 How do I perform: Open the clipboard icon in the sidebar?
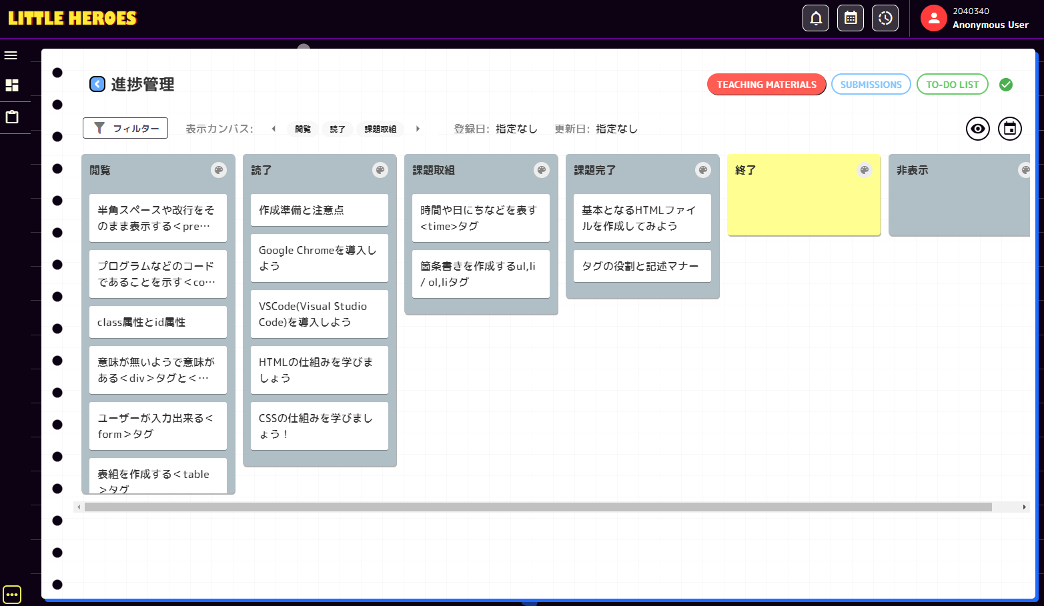coord(11,117)
